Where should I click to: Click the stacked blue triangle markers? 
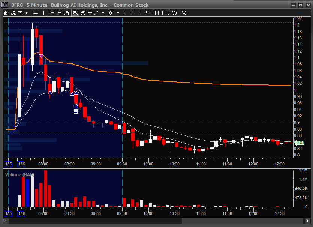click(x=76, y=109)
